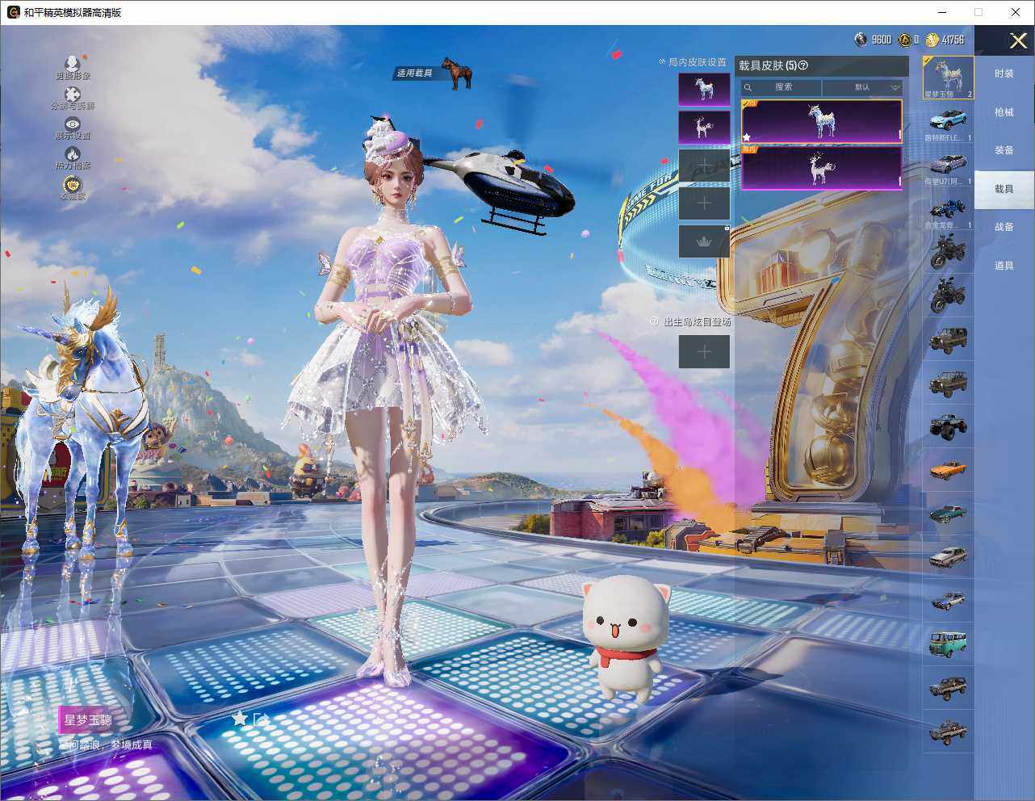This screenshot has width=1035, height=801.
Task: Select the first motorcycle in vehicle list
Action: pyautogui.click(x=948, y=251)
